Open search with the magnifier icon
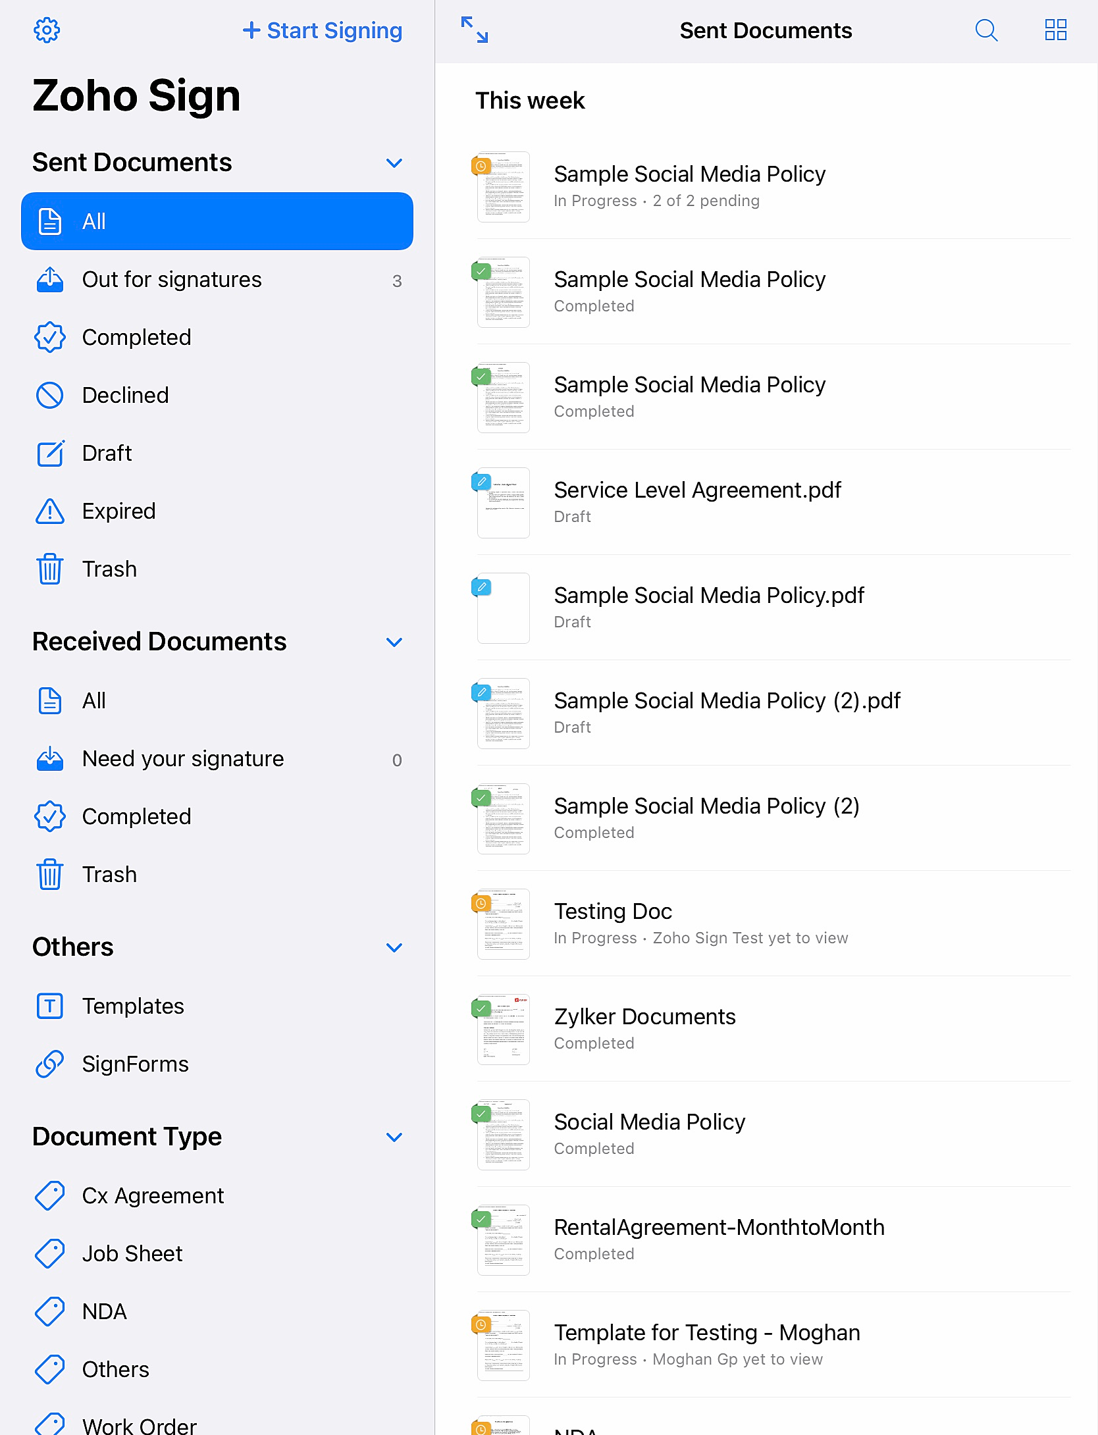 click(986, 30)
